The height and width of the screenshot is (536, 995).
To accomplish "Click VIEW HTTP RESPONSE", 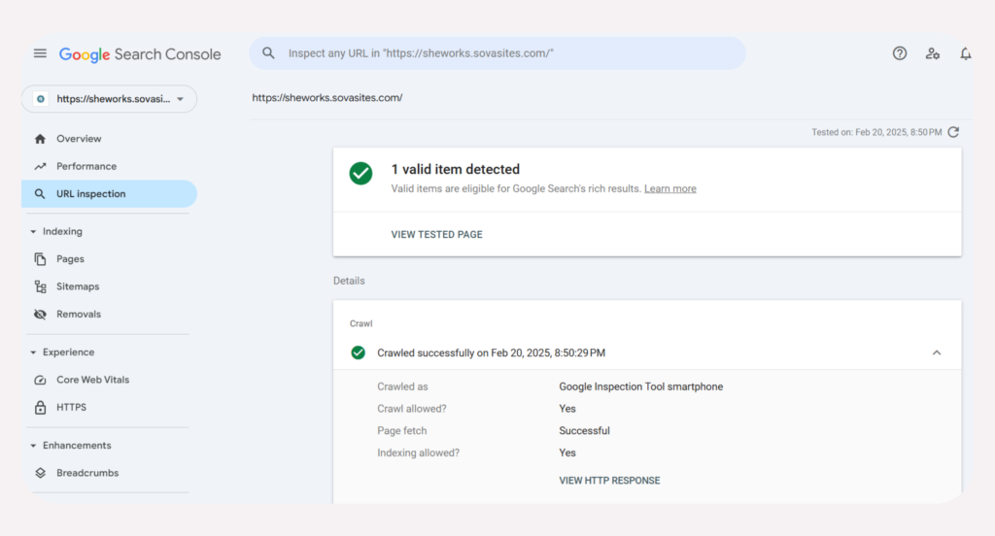I will [x=609, y=481].
